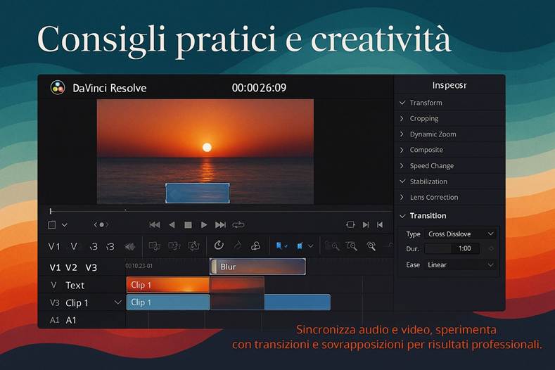Click the rightmost magnifier zoom icon
The image size is (555, 370).
pos(371,246)
